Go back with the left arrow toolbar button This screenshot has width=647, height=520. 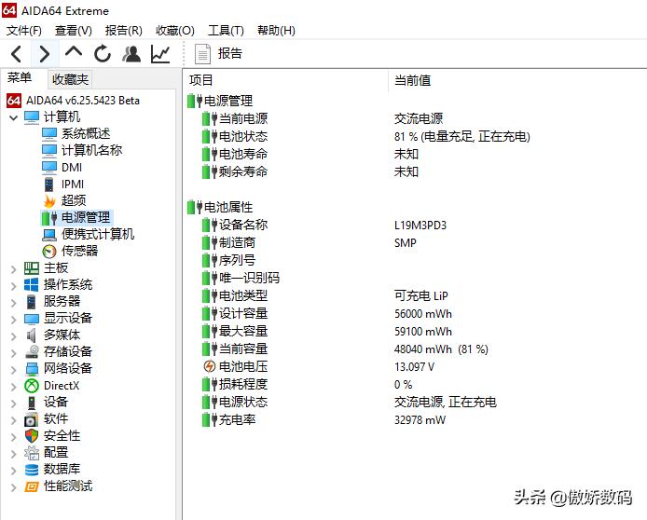pos(17,54)
